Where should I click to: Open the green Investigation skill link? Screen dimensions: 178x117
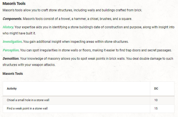coord(12,42)
